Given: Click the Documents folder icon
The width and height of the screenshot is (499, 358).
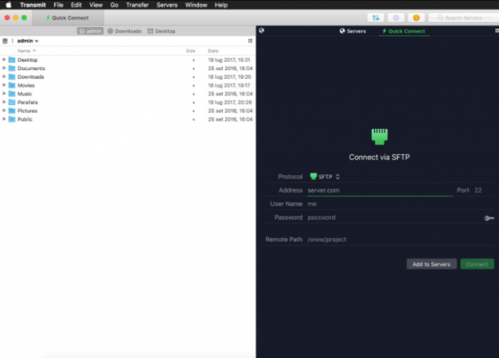Looking at the screenshot, I should click(12, 69).
